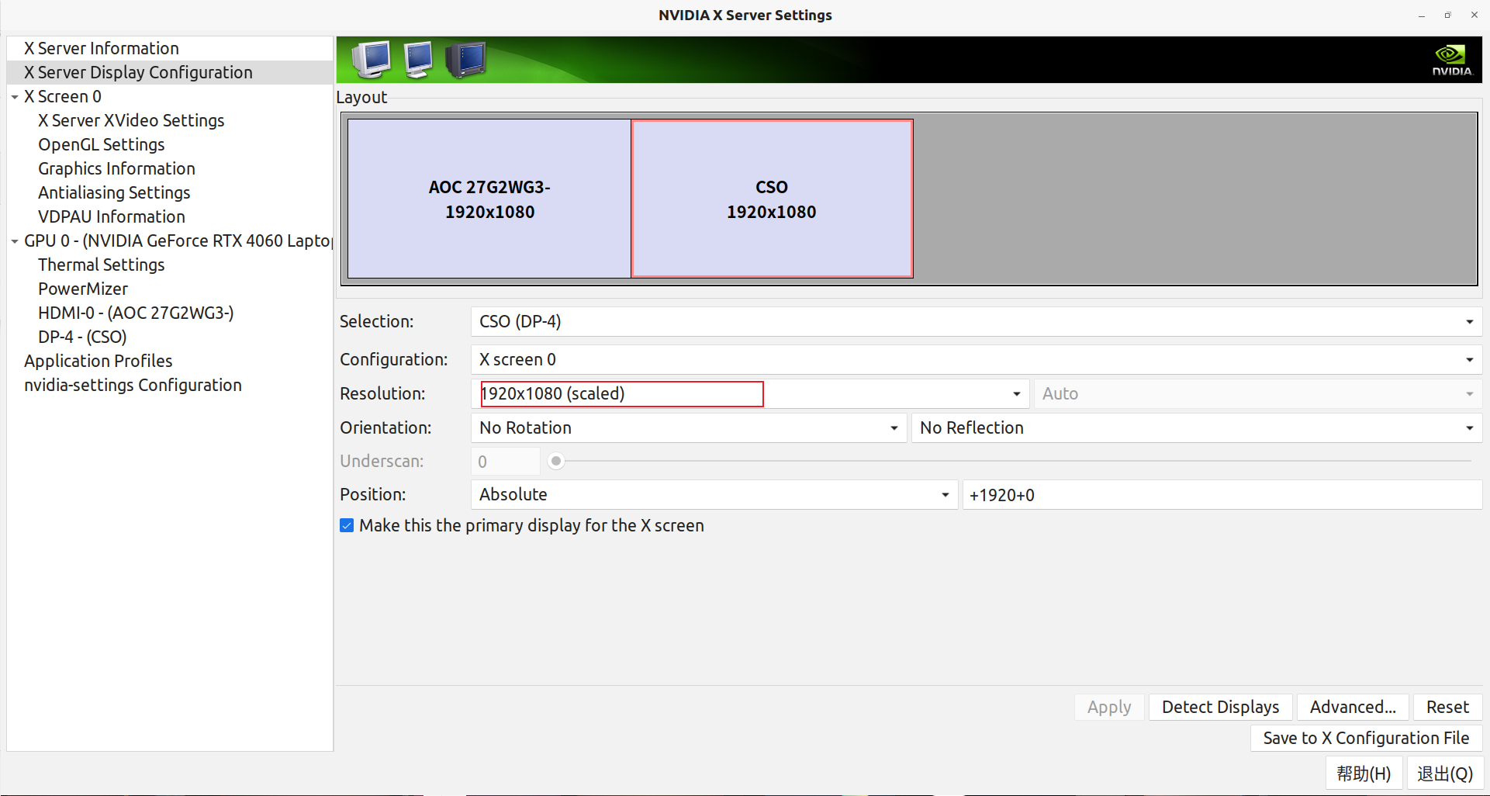Maximize the NVIDIA X Server Settings window
1490x796 pixels.
click(1447, 16)
